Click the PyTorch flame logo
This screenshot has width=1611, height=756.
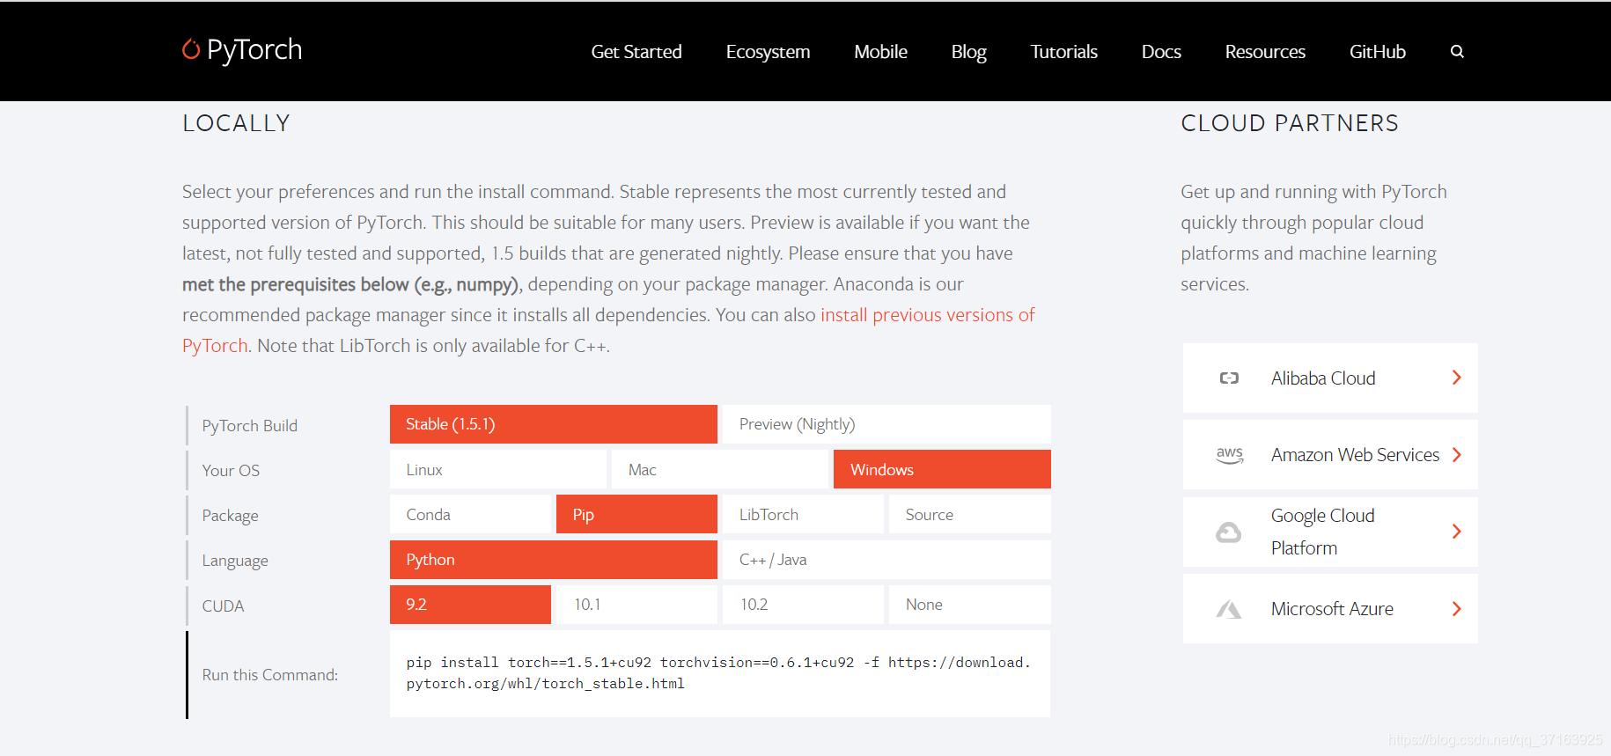click(191, 49)
